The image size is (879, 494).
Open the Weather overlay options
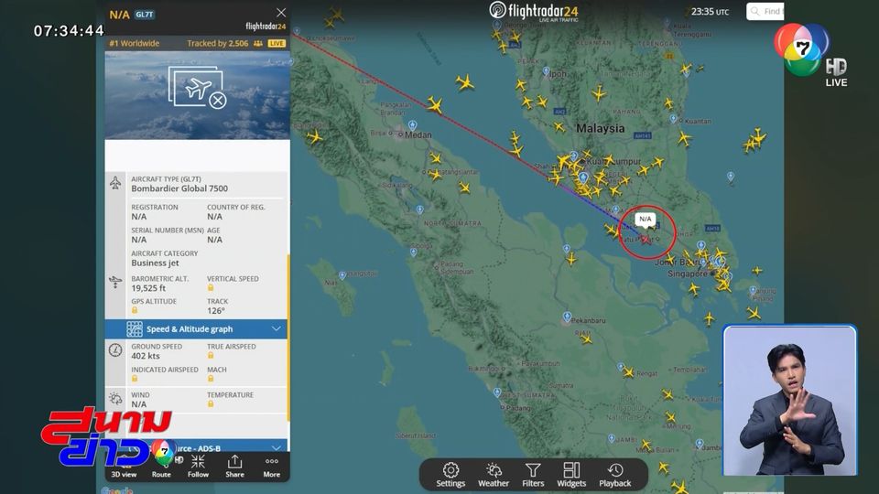click(494, 475)
